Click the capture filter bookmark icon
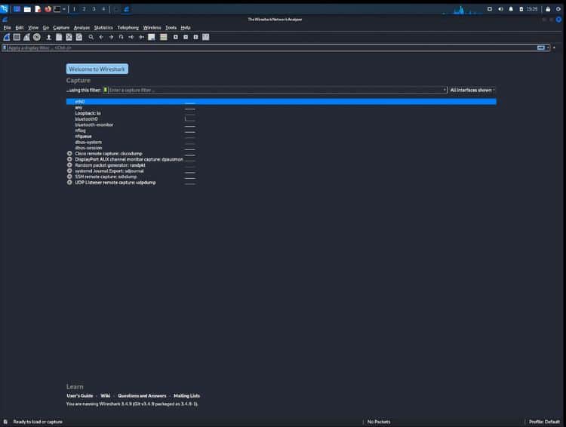This screenshot has height=427, width=566. pos(106,90)
